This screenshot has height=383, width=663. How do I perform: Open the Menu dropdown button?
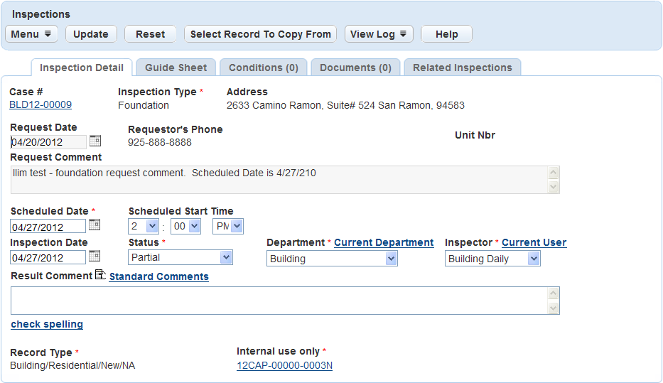(31, 34)
